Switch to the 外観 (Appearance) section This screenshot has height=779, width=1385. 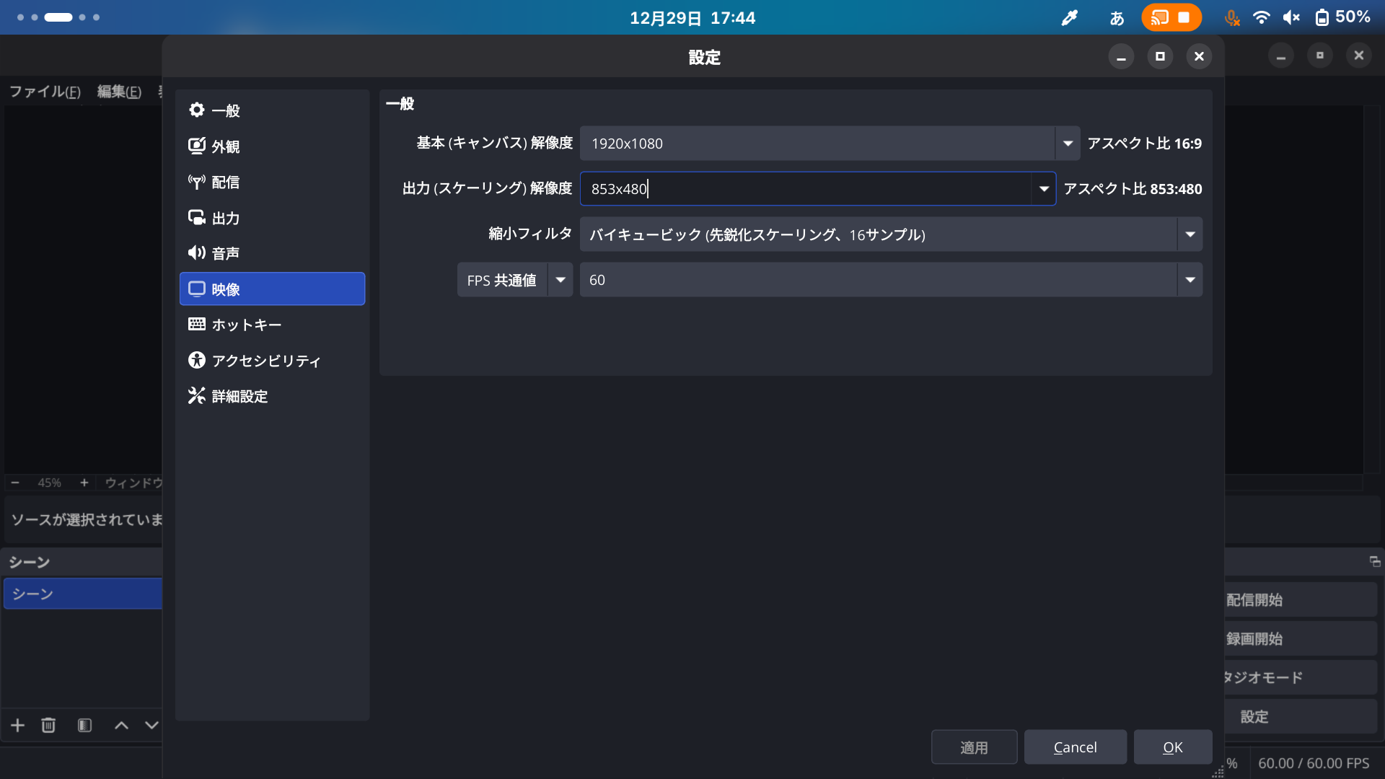(227, 146)
